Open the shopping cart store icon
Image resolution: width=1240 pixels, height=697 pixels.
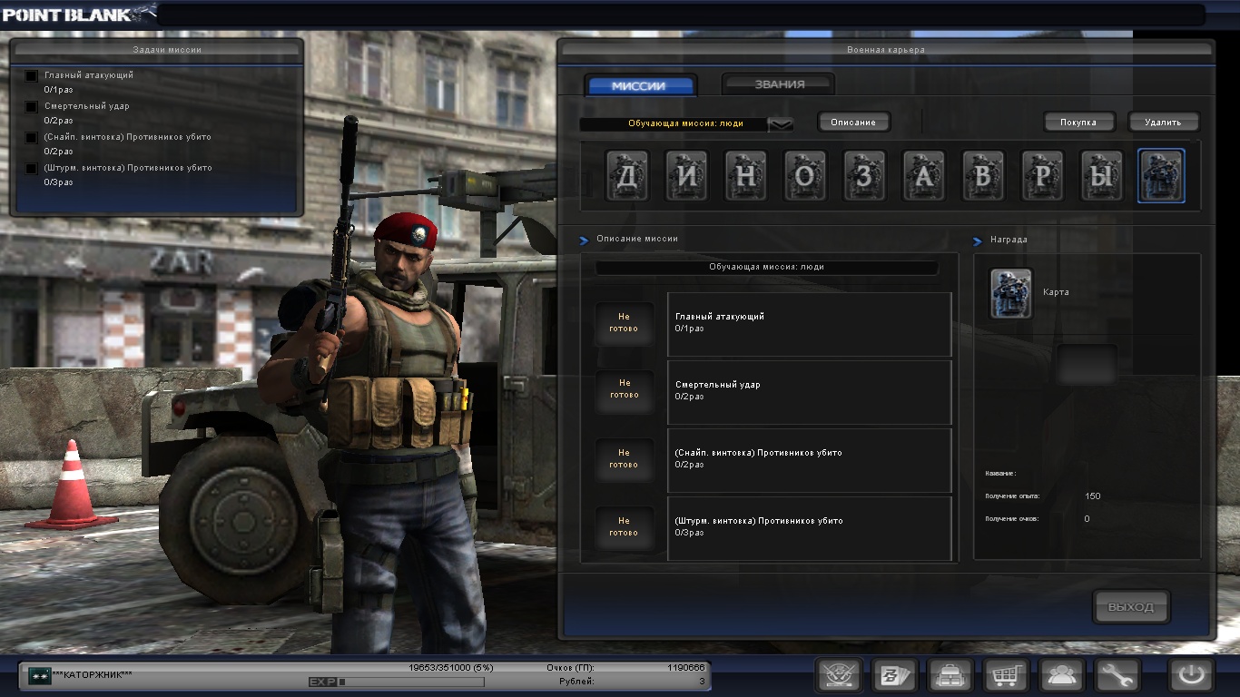click(1006, 675)
